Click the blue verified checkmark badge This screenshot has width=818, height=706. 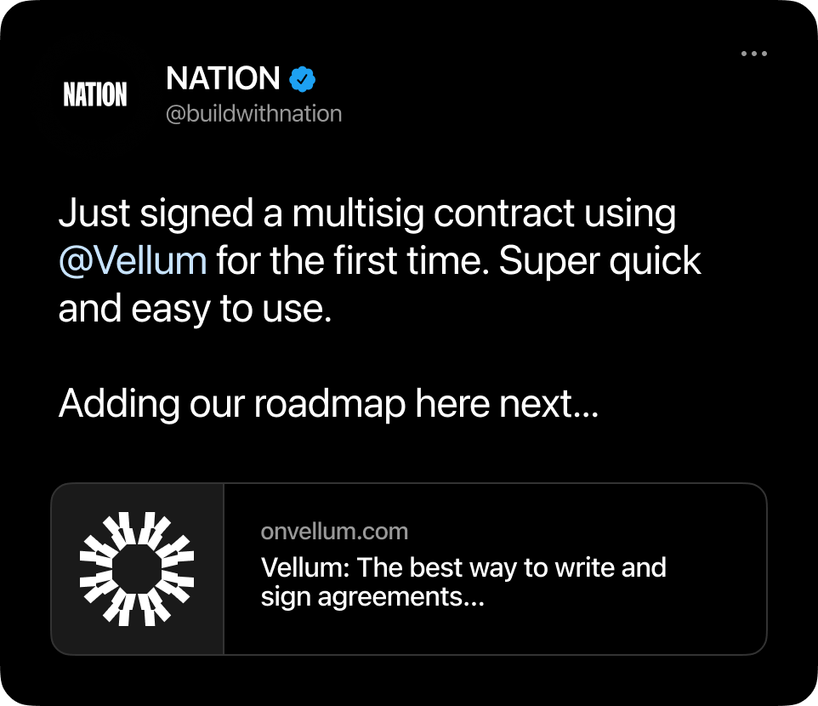click(x=303, y=79)
